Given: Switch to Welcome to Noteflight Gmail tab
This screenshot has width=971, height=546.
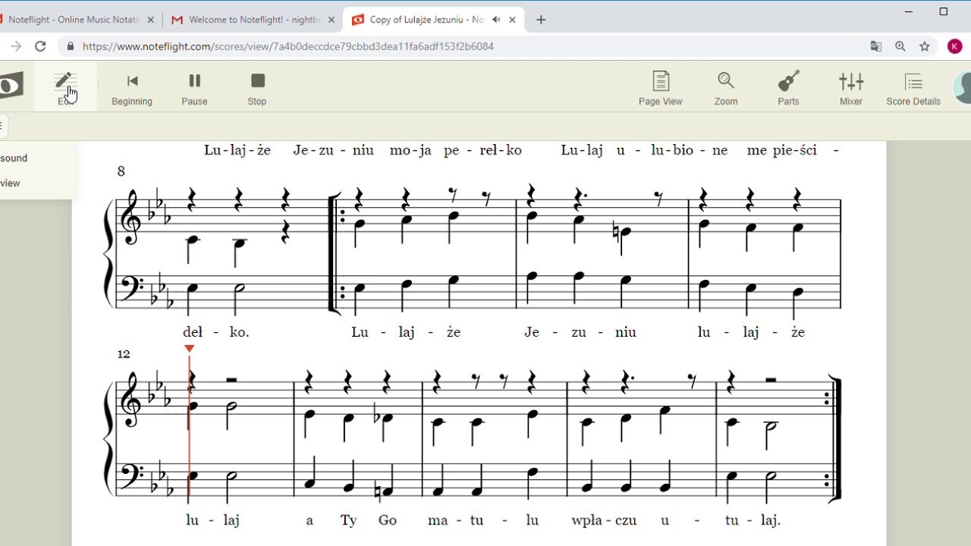Looking at the screenshot, I should point(253,20).
